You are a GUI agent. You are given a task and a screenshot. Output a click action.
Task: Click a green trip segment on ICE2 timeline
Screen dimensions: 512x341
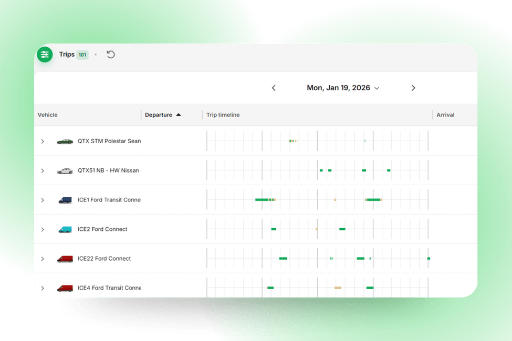[273, 229]
